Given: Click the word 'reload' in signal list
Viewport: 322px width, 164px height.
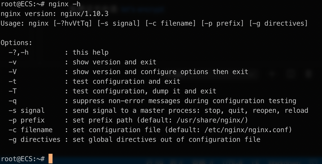Looking at the screenshot, I should [296, 110].
